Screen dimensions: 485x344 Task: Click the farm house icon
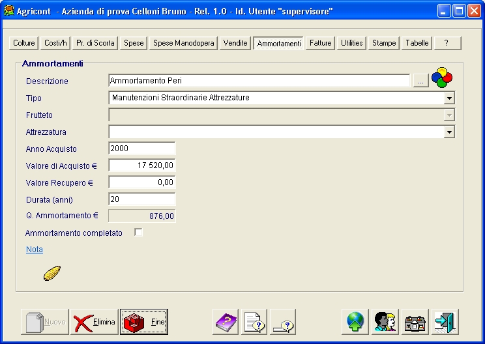415,322
